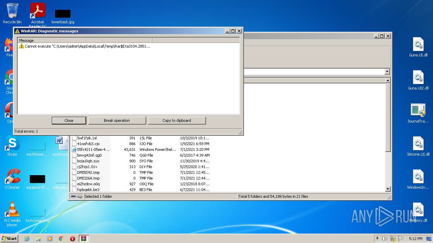Open the Start menu
The height and width of the screenshot is (243, 433).
(x=9, y=239)
